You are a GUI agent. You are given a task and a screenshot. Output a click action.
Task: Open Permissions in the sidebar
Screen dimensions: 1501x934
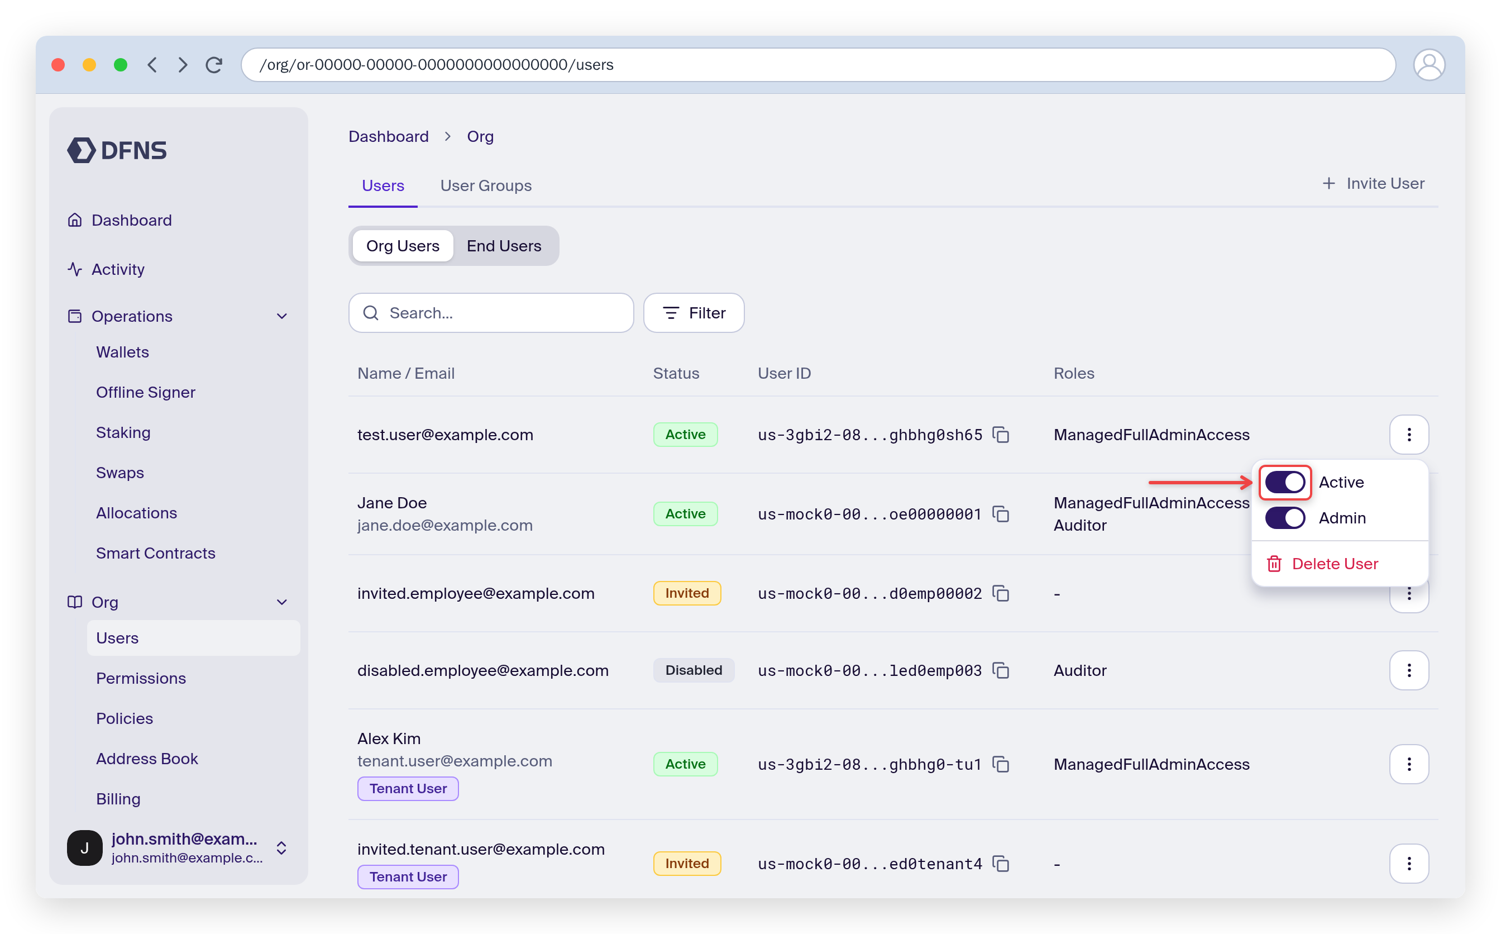[x=141, y=678]
